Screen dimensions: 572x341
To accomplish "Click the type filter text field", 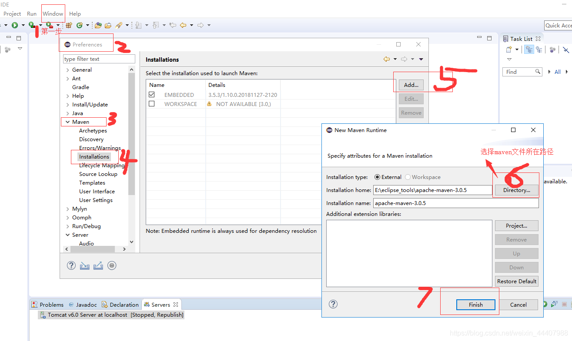I will click(x=99, y=59).
